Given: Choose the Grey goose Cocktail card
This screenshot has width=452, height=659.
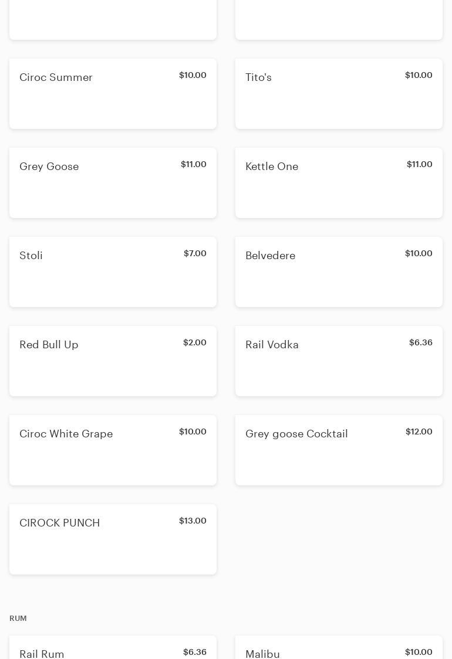Looking at the screenshot, I should tap(339, 450).
